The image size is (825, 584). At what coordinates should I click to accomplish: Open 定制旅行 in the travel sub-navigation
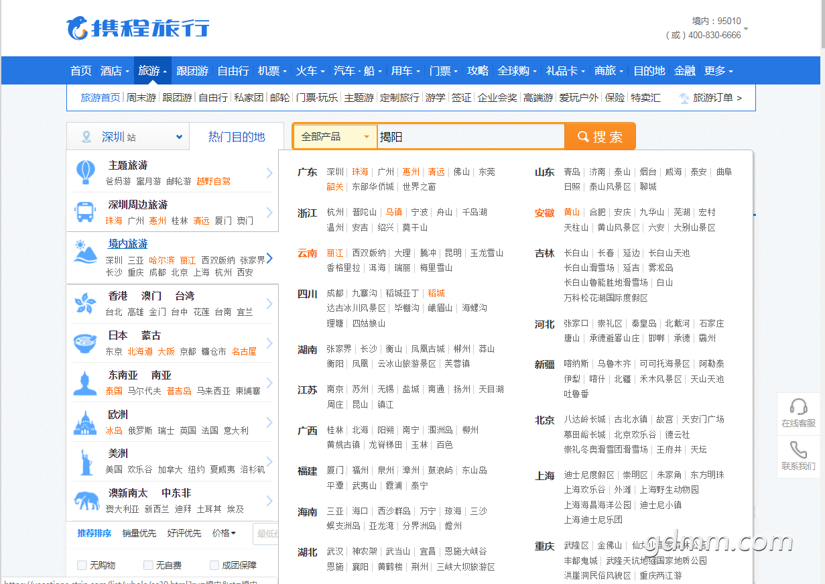click(399, 97)
